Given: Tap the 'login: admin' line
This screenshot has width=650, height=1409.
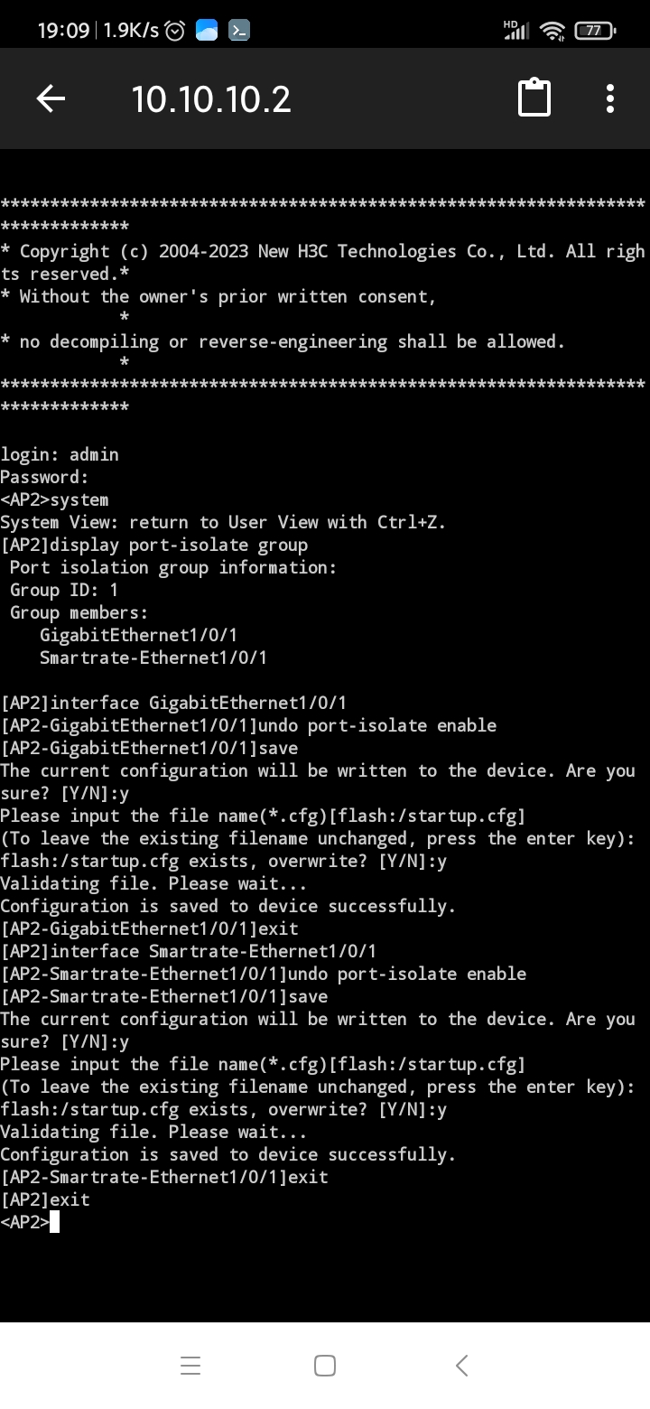Looking at the screenshot, I should pos(60,454).
